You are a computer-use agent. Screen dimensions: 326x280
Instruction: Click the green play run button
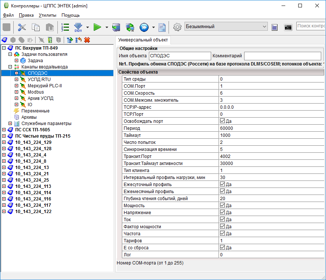[97, 27]
